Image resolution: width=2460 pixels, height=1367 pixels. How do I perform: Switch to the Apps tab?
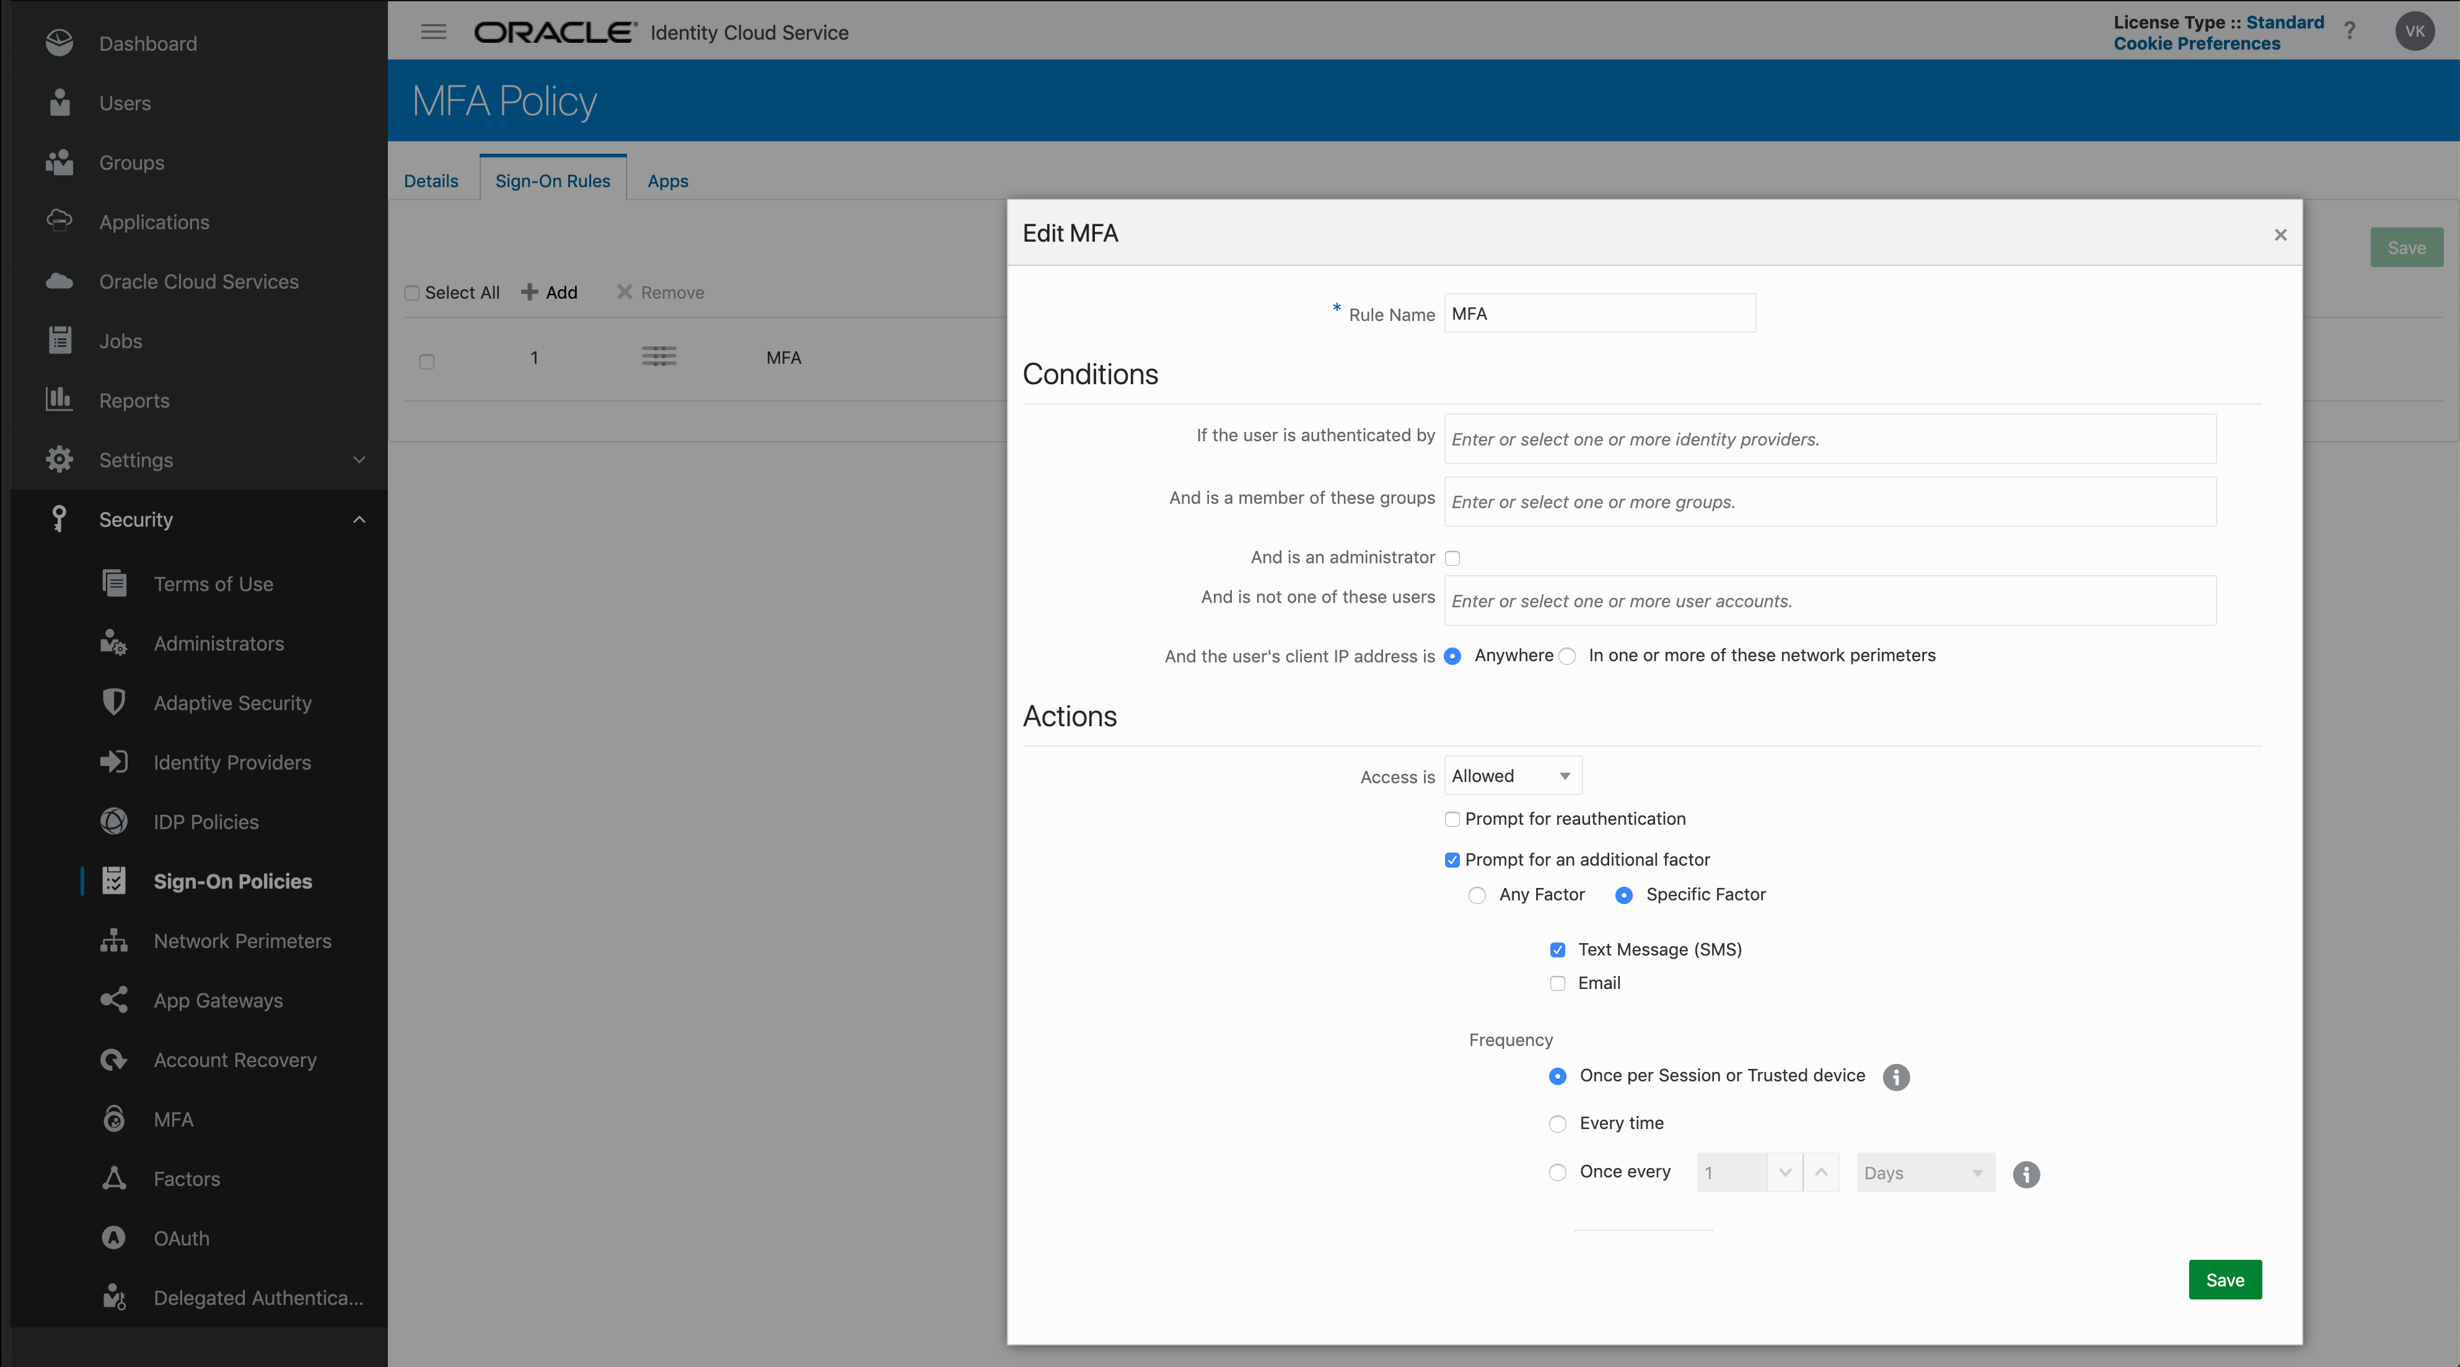coord(667,180)
